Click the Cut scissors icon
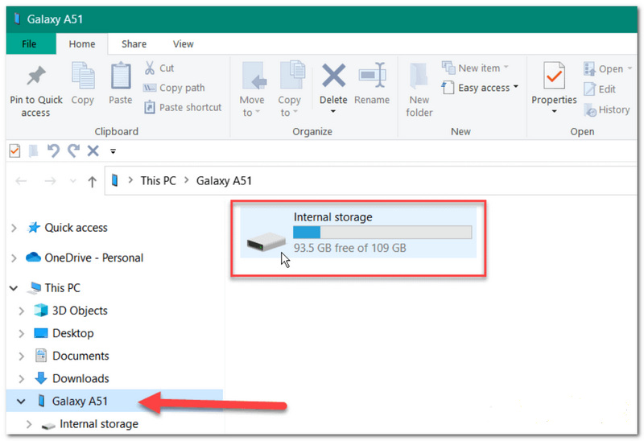The width and height of the screenshot is (644, 441). point(150,68)
